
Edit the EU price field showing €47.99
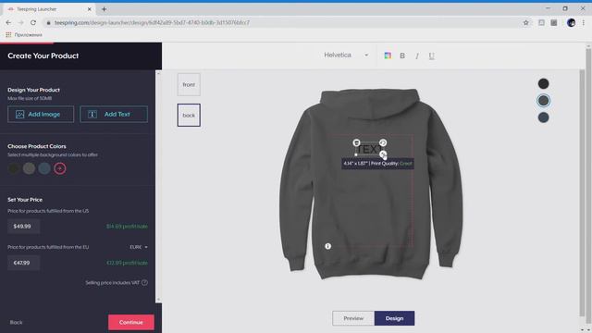point(23,263)
